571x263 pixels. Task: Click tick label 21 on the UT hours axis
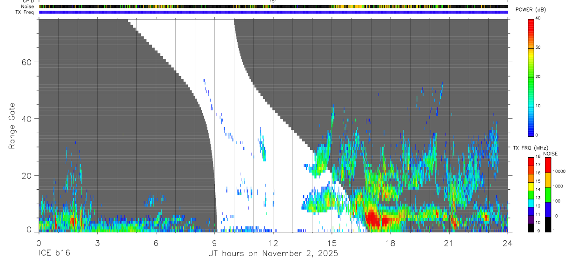(449, 243)
